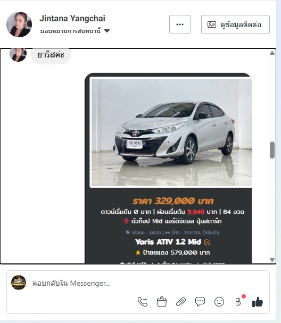This screenshot has width=281, height=323.
Task: Expand the conversation assignment dropdown arrow
Action: tap(107, 31)
